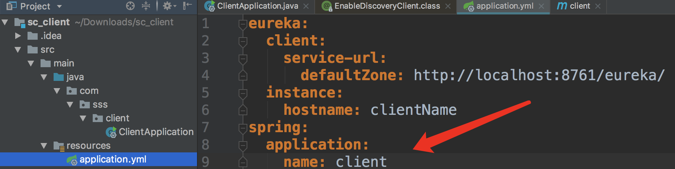Close the ClientApplication.java tab
This screenshot has width=675, height=169.
pyautogui.click(x=306, y=6)
